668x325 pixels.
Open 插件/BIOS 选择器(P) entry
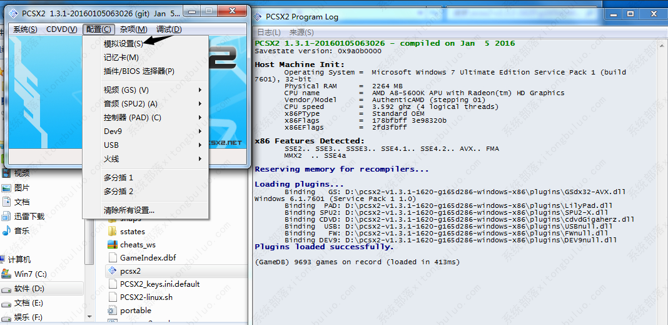tap(145, 71)
